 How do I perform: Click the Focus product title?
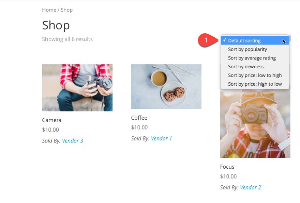227,167
